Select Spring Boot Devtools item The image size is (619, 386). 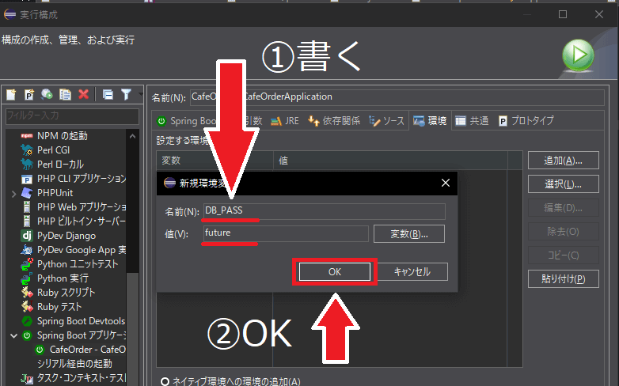click(81, 321)
